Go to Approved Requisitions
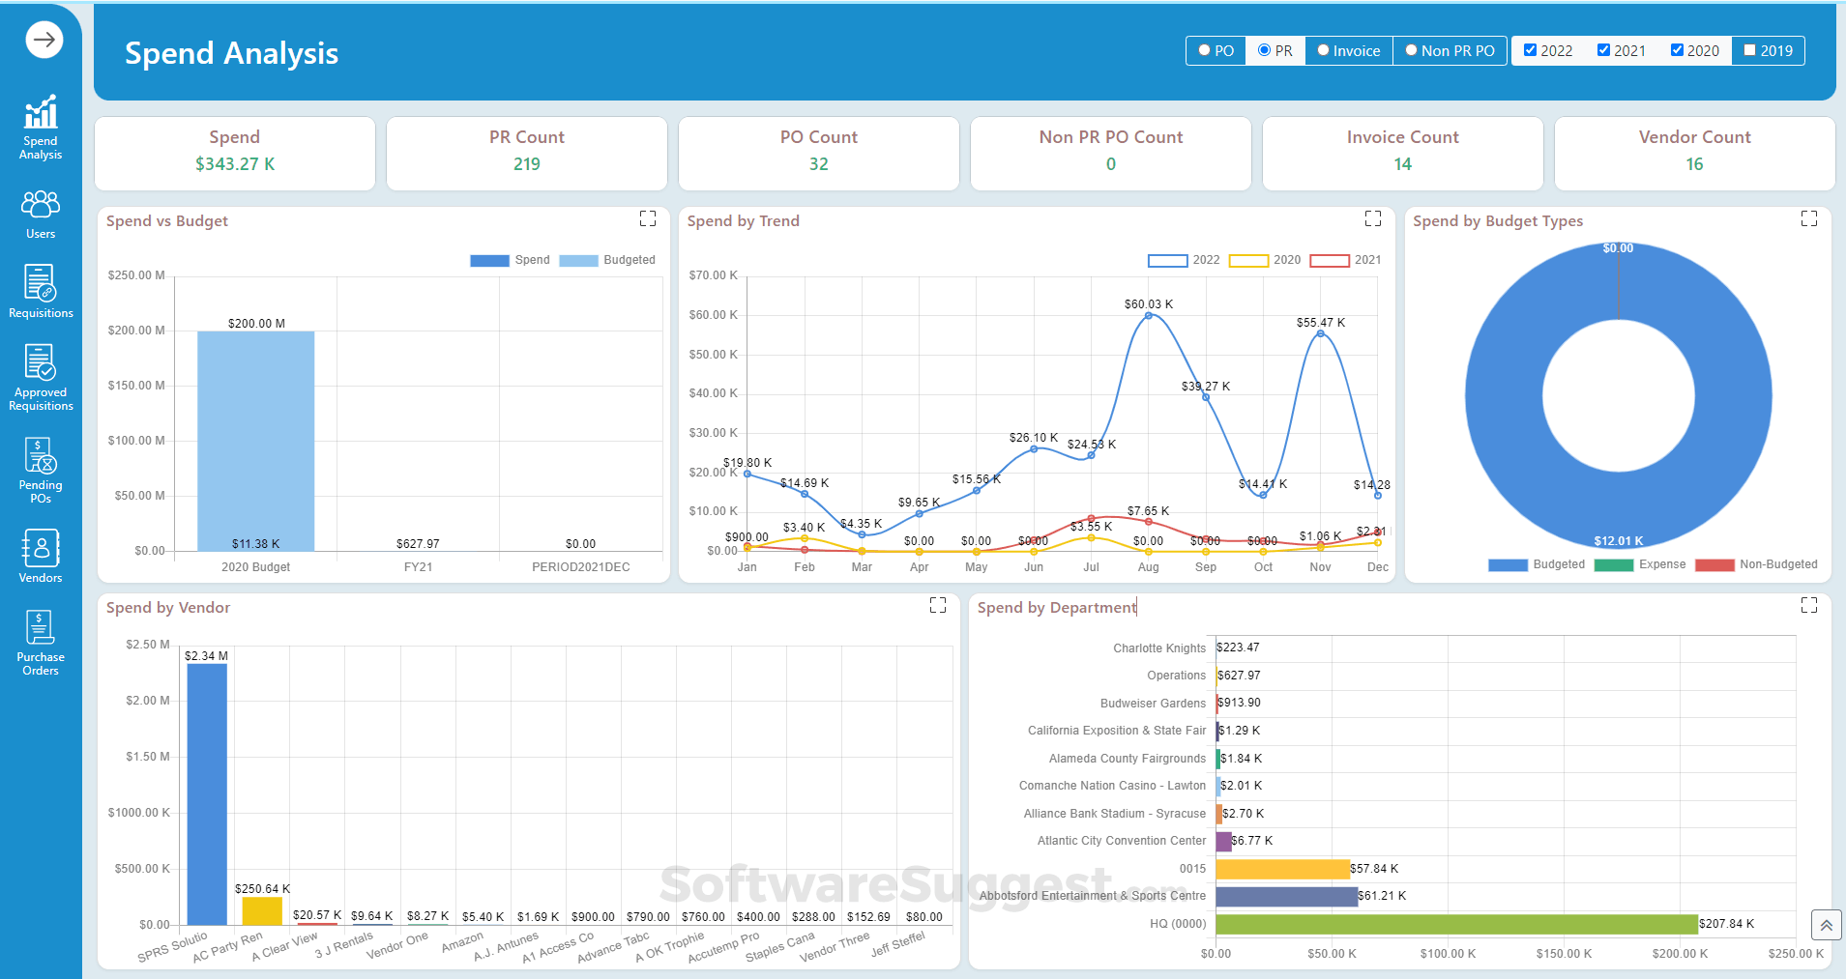Viewport: 1846px width, 979px height. (40, 377)
